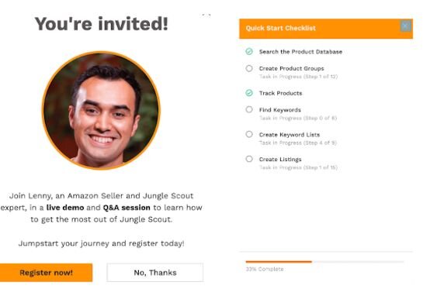
Task: Open the Create Product Groups task
Action: [x=292, y=68]
